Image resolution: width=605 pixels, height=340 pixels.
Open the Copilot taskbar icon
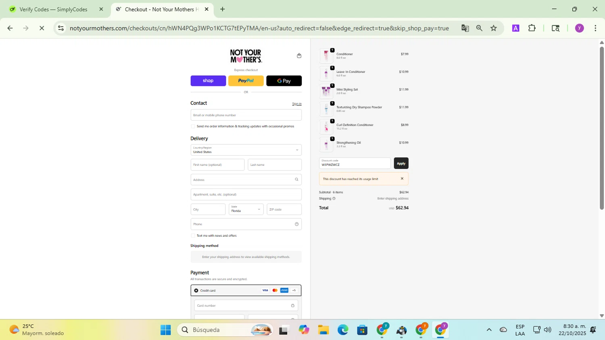tap(304, 330)
